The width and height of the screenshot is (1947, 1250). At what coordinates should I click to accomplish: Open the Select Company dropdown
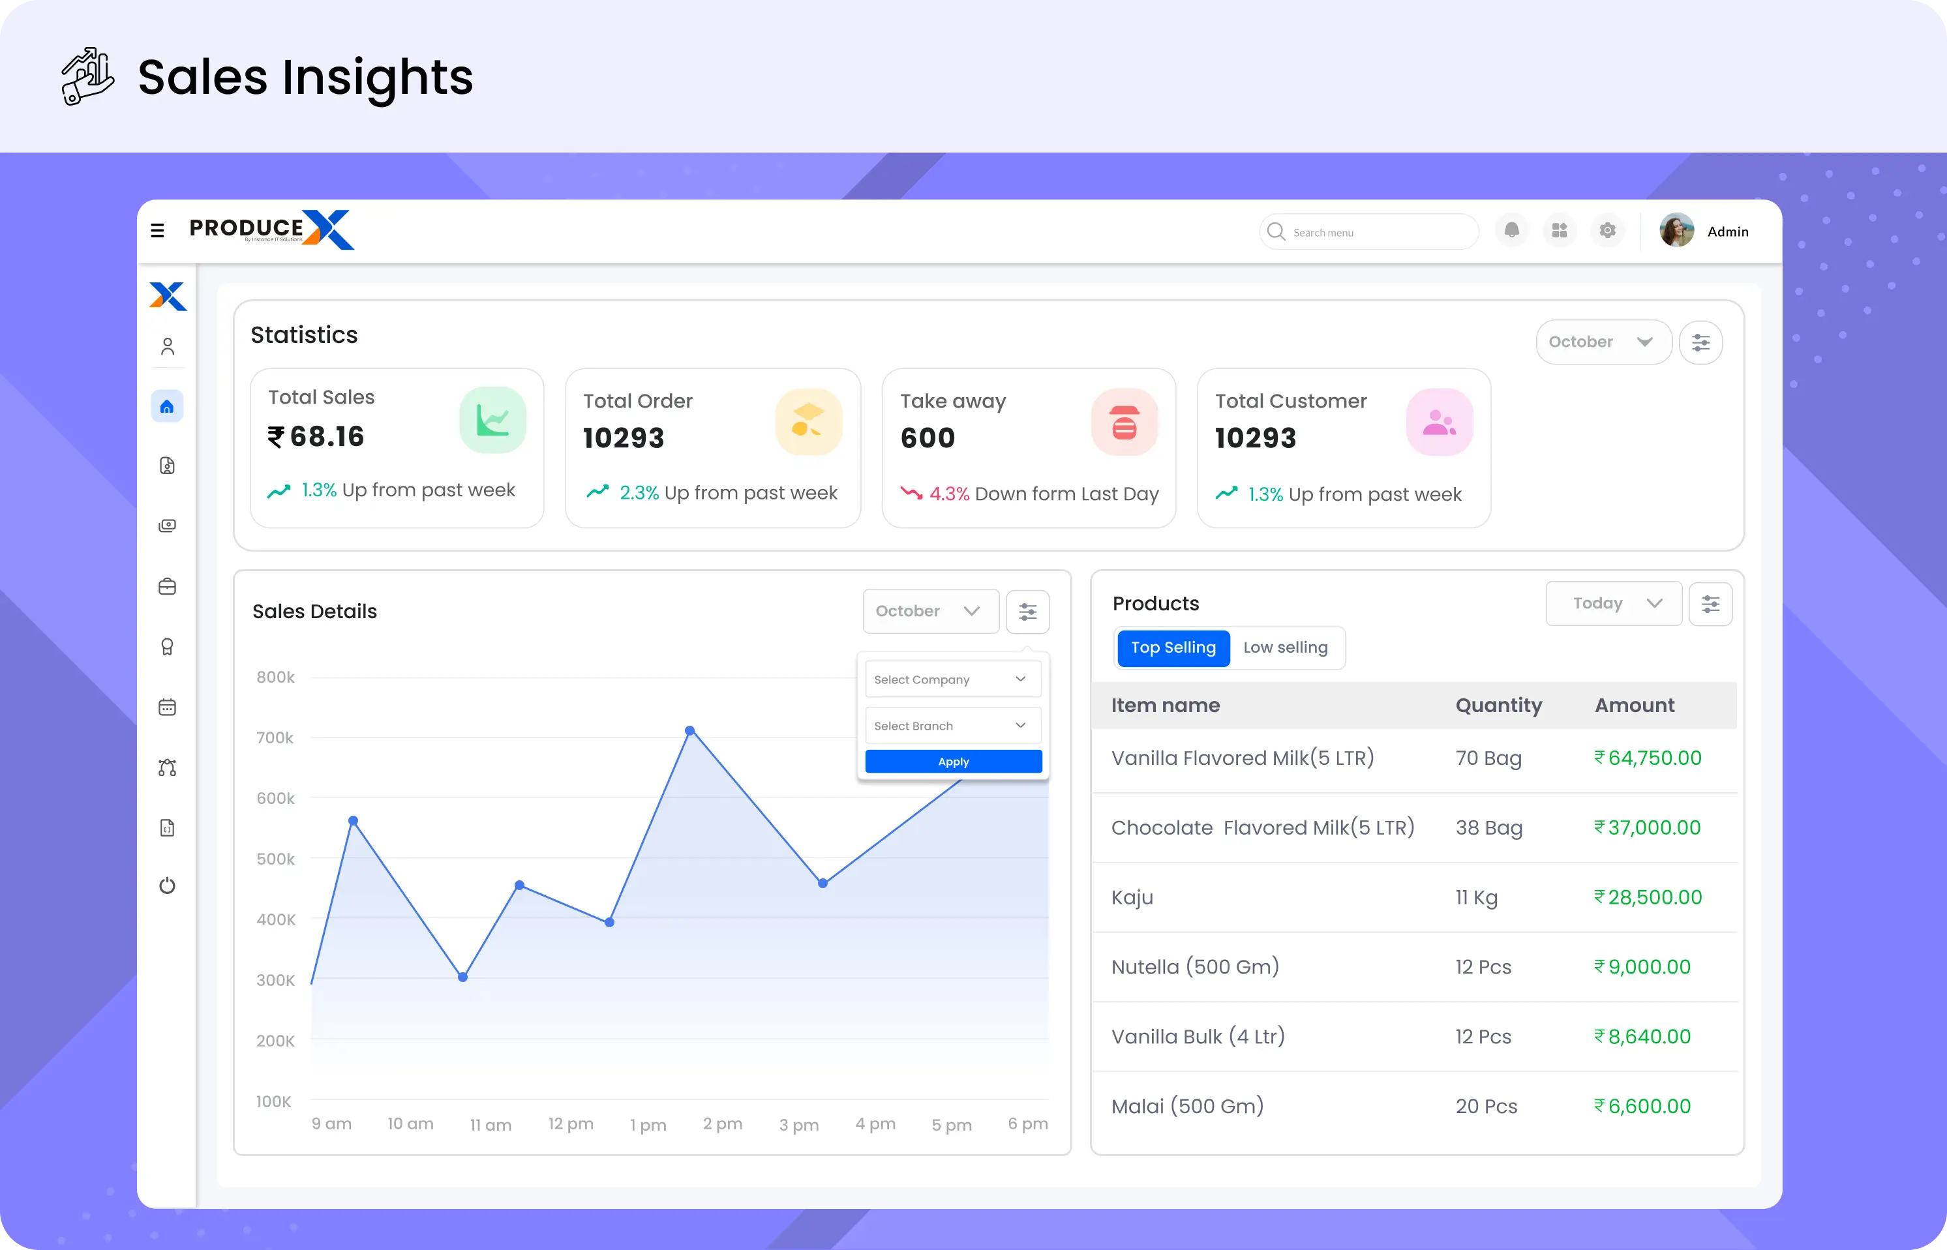(953, 679)
